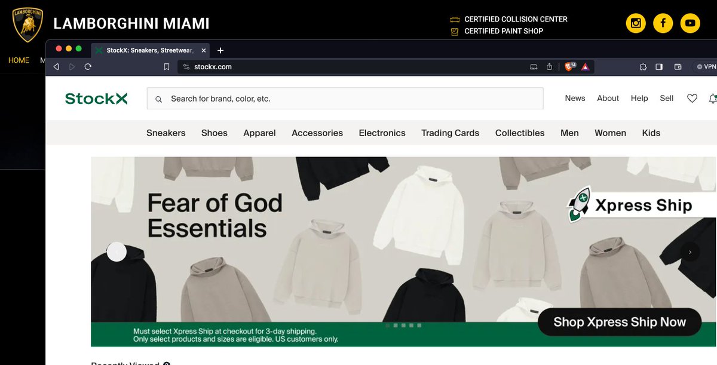The height and width of the screenshot is (365, 717).
Task: Open notifications bell icon on StockX
Action: (x=713, y=99)
